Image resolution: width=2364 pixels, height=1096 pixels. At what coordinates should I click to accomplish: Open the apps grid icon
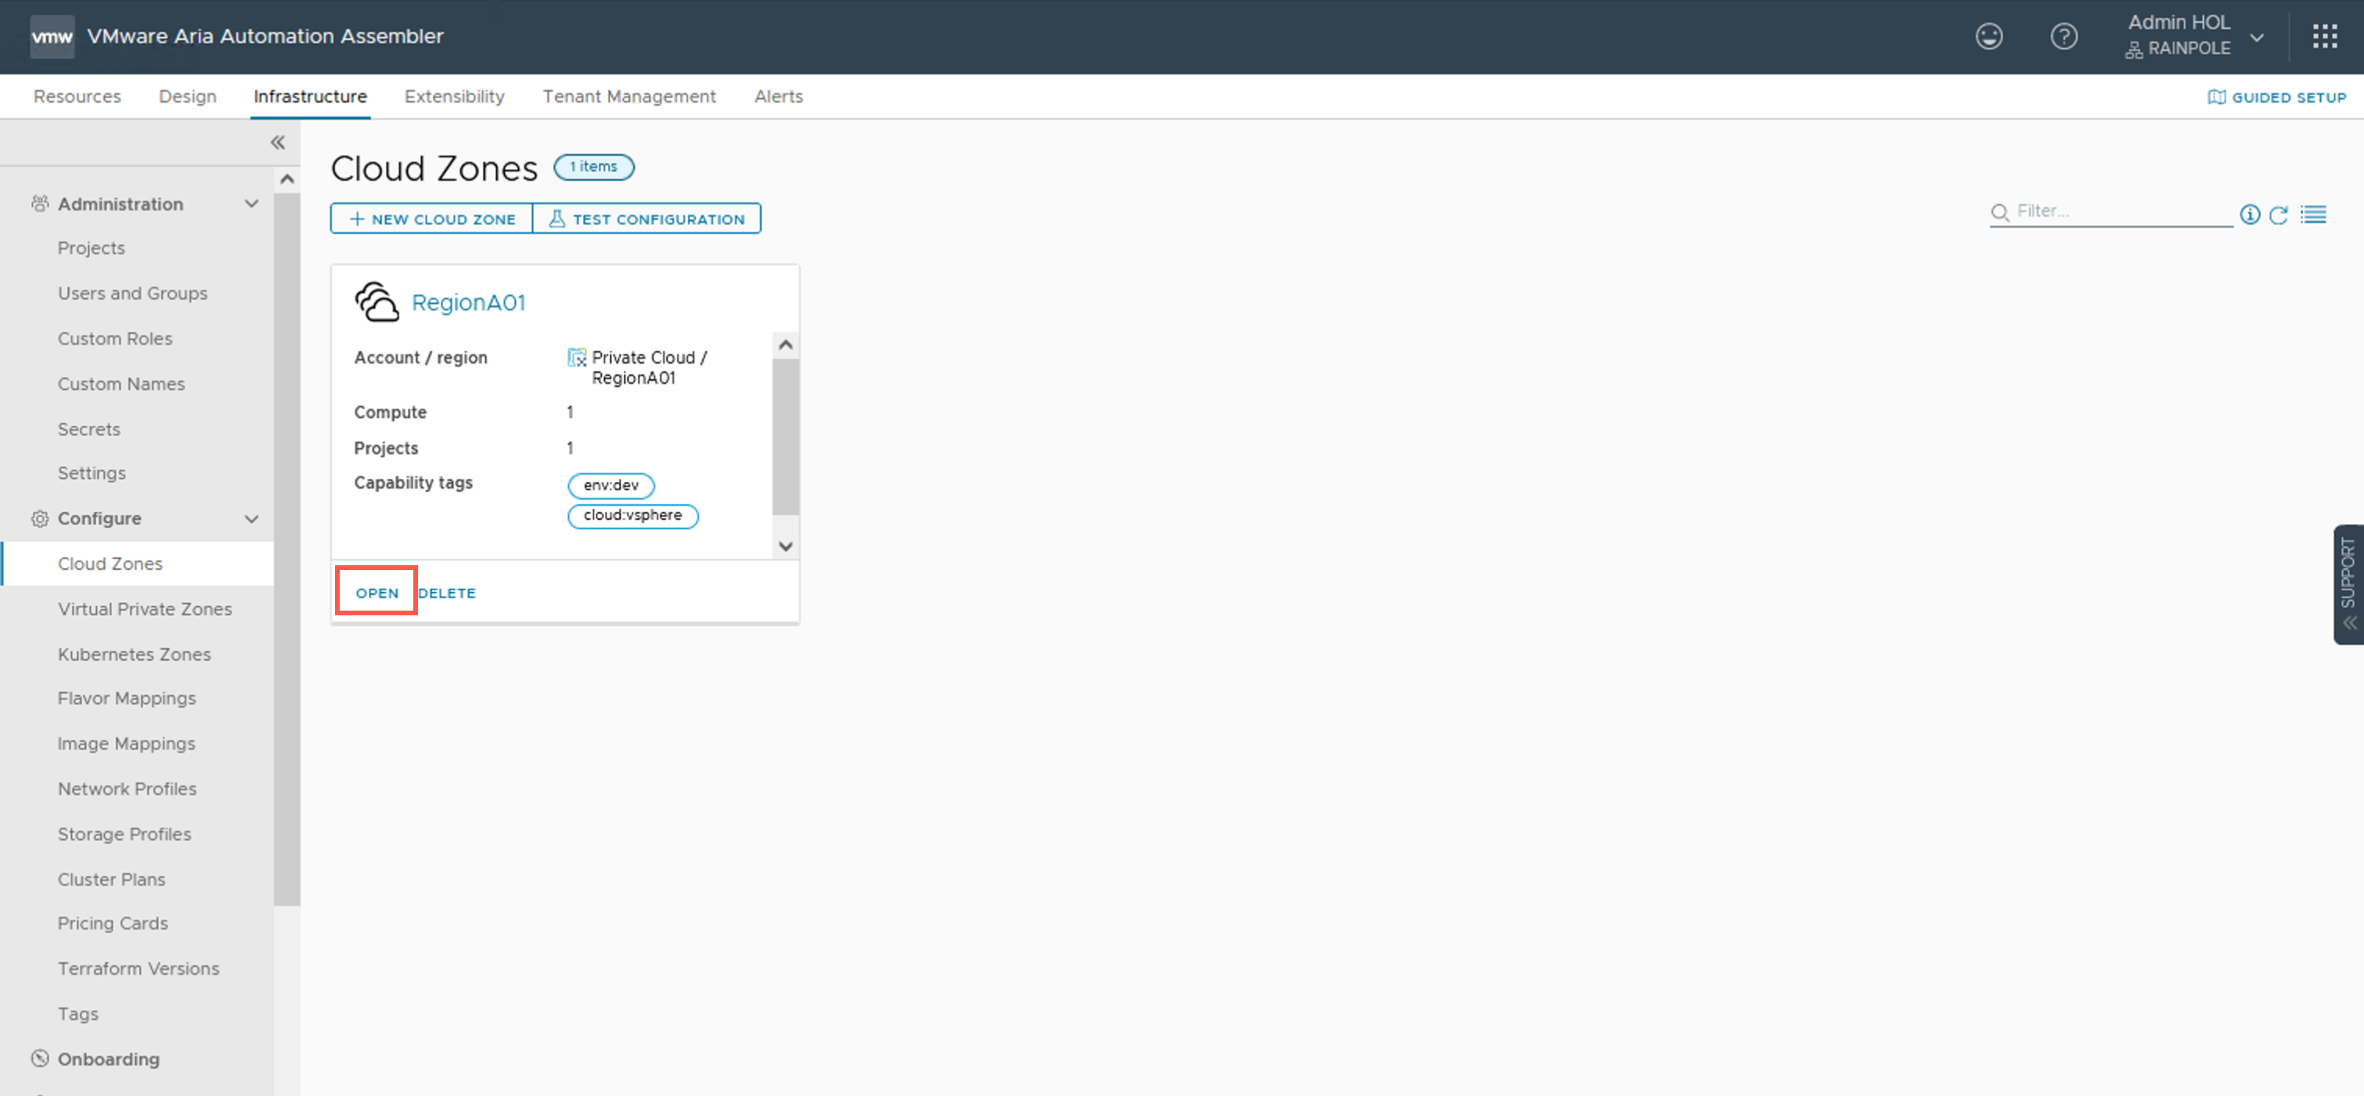(2325, 37)
